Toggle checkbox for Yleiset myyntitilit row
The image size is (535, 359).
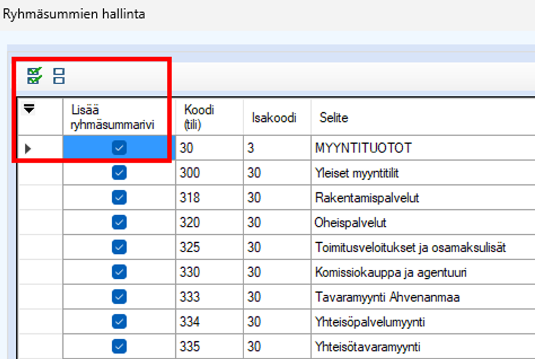[119, 173]
